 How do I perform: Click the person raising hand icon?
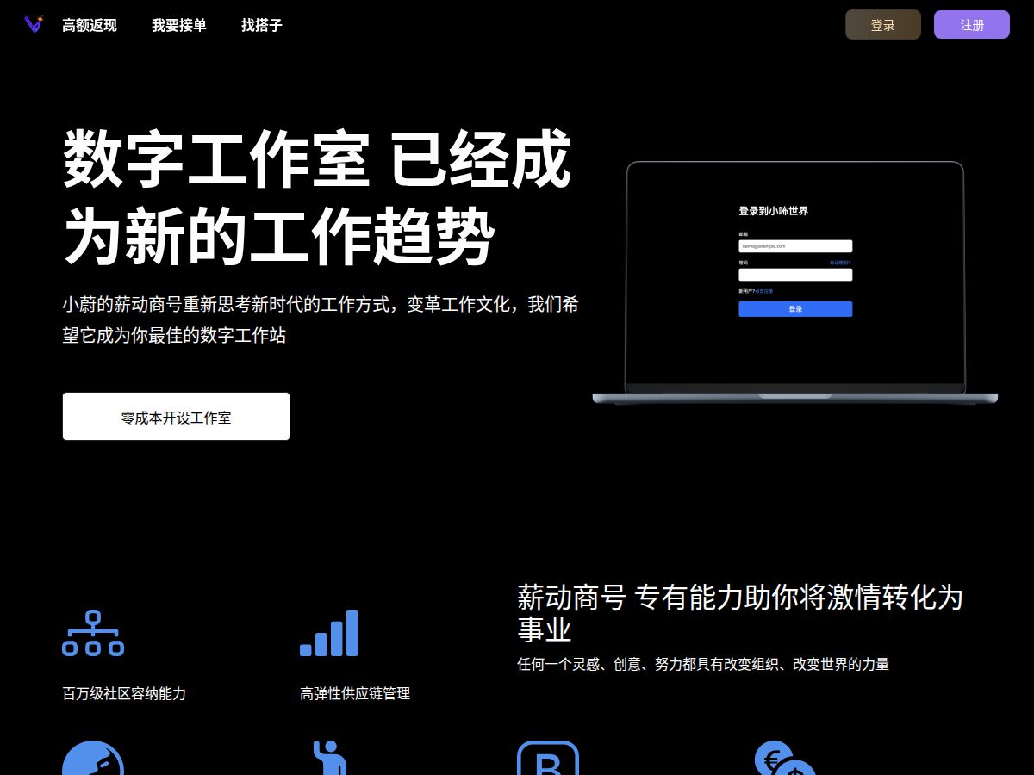(x=329, y=759)
